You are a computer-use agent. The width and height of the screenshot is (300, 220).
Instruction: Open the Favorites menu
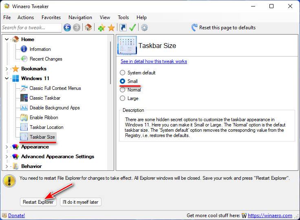(x=51, y=17)
